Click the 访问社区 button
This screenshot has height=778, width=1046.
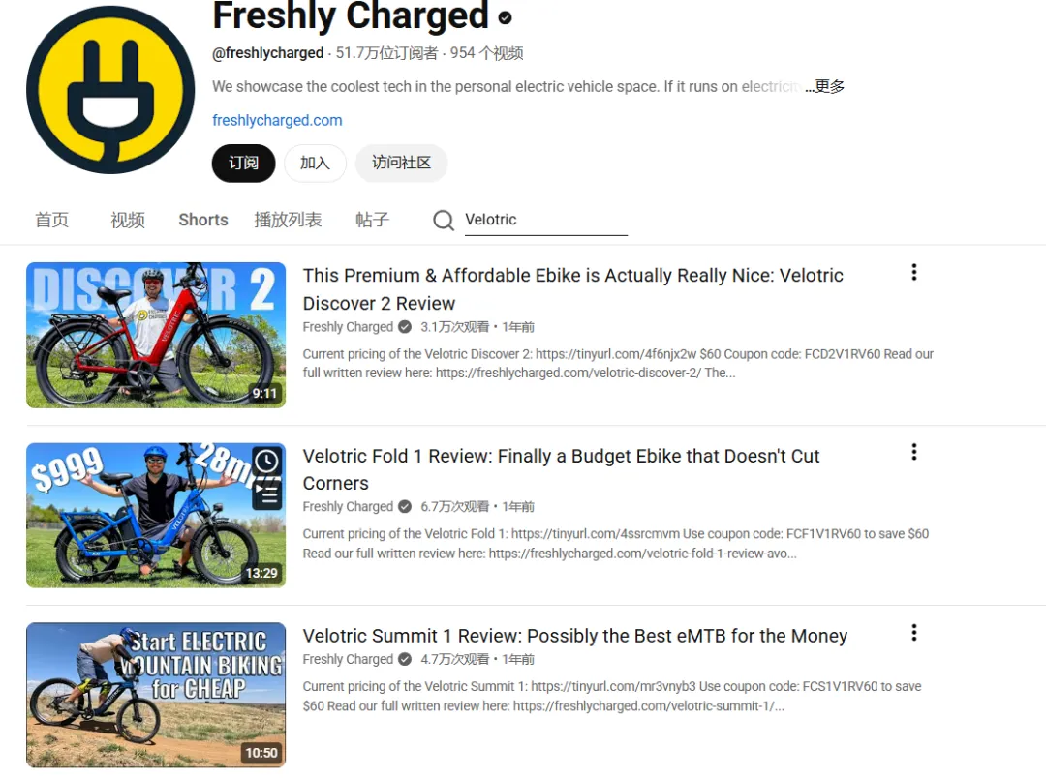(401, 164)
